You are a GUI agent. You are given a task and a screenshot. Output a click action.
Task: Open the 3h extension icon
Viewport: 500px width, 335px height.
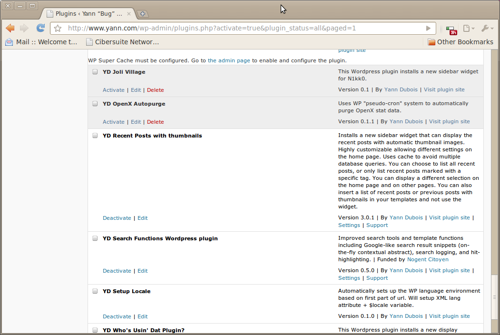pyautogui.click(x=451, y=30)
